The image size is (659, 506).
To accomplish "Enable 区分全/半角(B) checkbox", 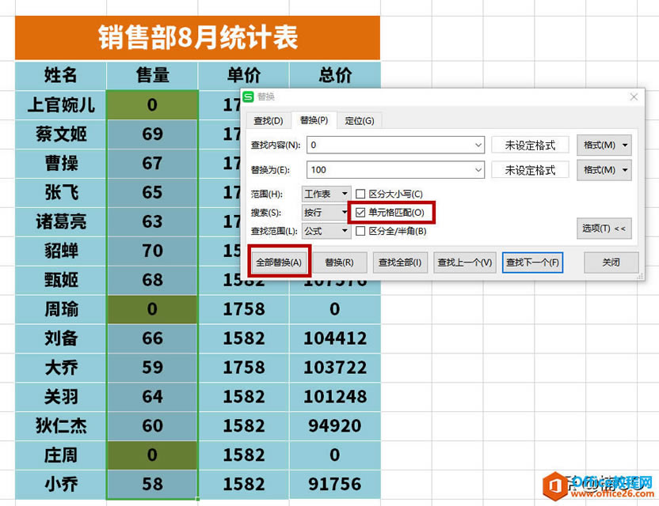I will click(x=360, y=231).
